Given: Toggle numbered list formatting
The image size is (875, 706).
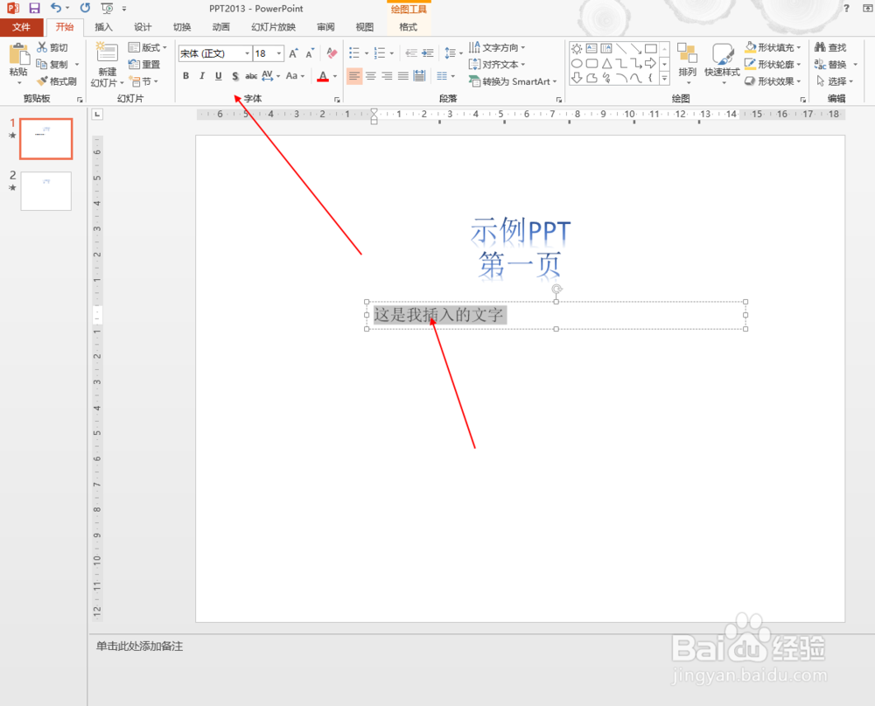Looking at the screenshot, I should (x=379, y=52).
